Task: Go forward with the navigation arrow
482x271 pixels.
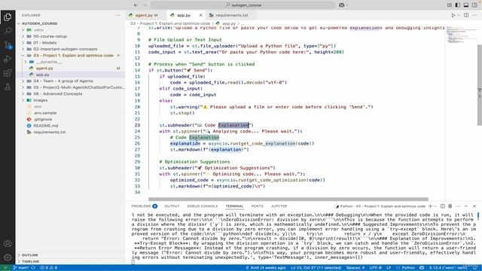Action: coord(145,5)
